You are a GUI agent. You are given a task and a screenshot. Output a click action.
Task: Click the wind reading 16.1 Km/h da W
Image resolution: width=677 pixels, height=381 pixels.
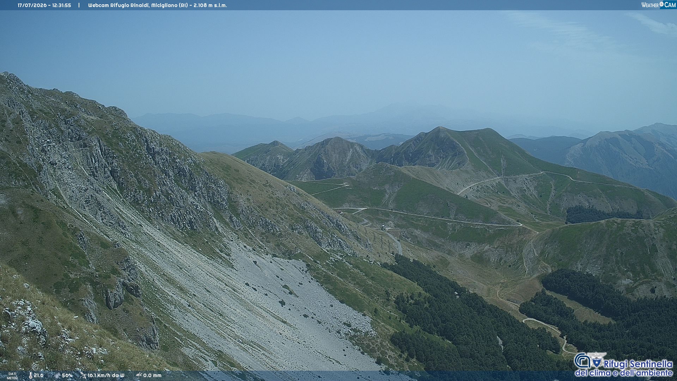coord(106,375)
